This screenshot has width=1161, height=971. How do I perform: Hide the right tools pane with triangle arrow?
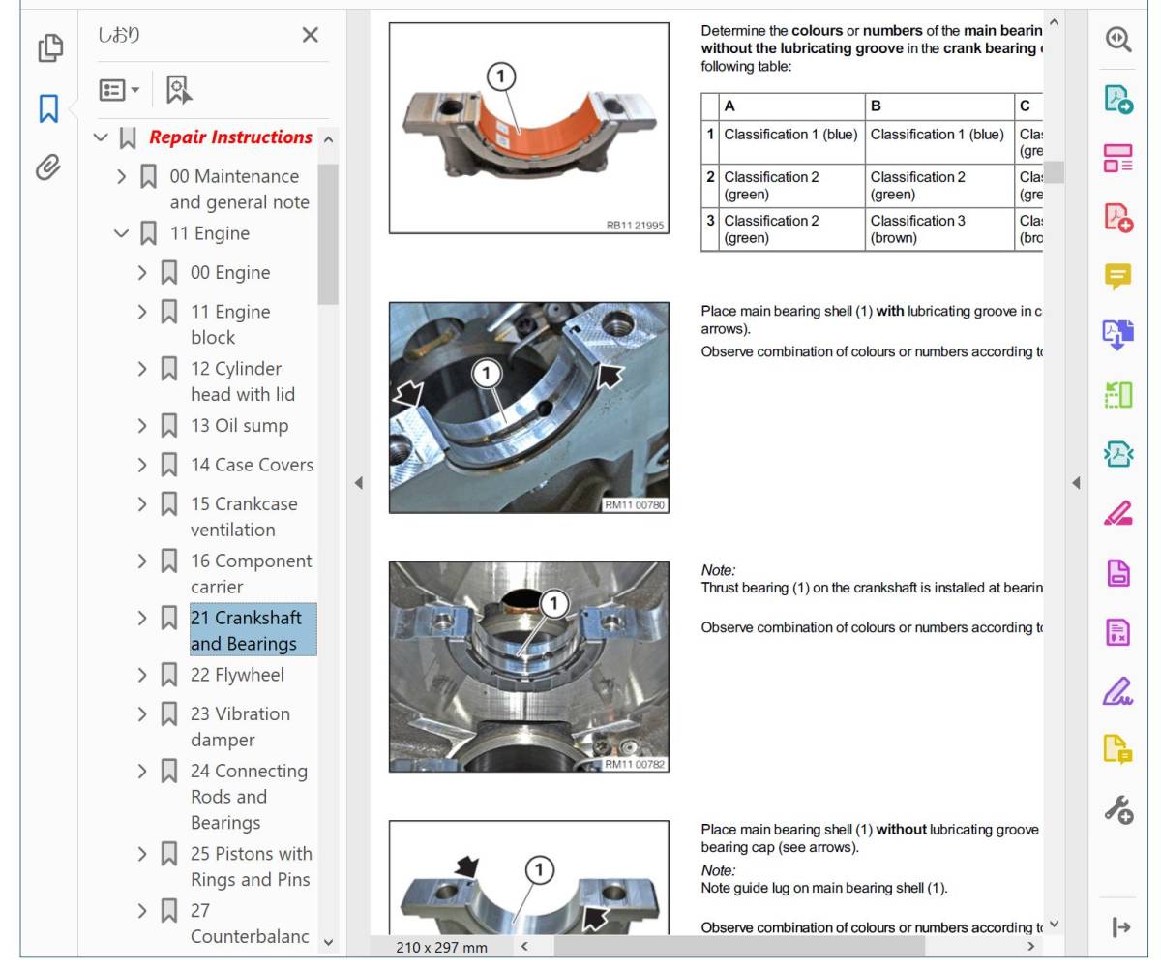click(1076, 482)
